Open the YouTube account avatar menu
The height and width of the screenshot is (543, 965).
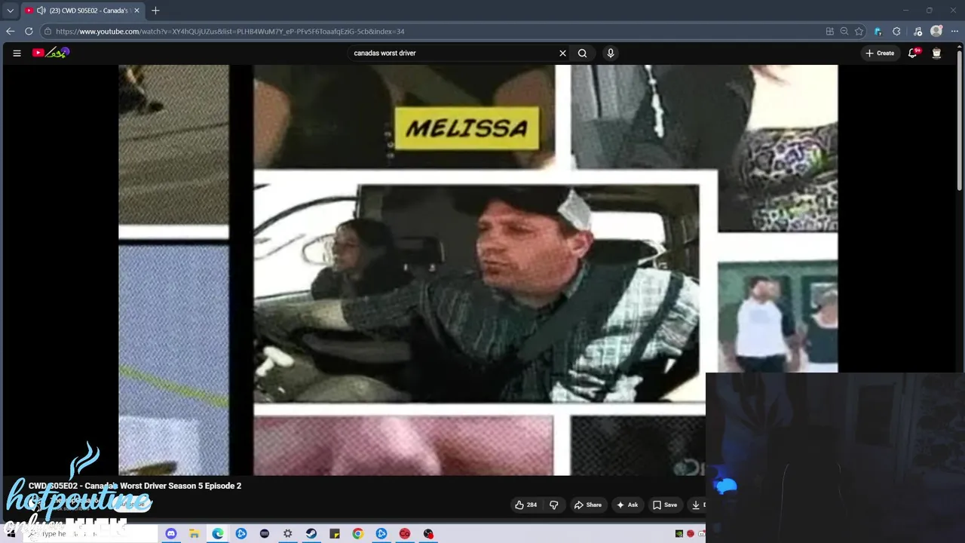click(x=936, y=53)
